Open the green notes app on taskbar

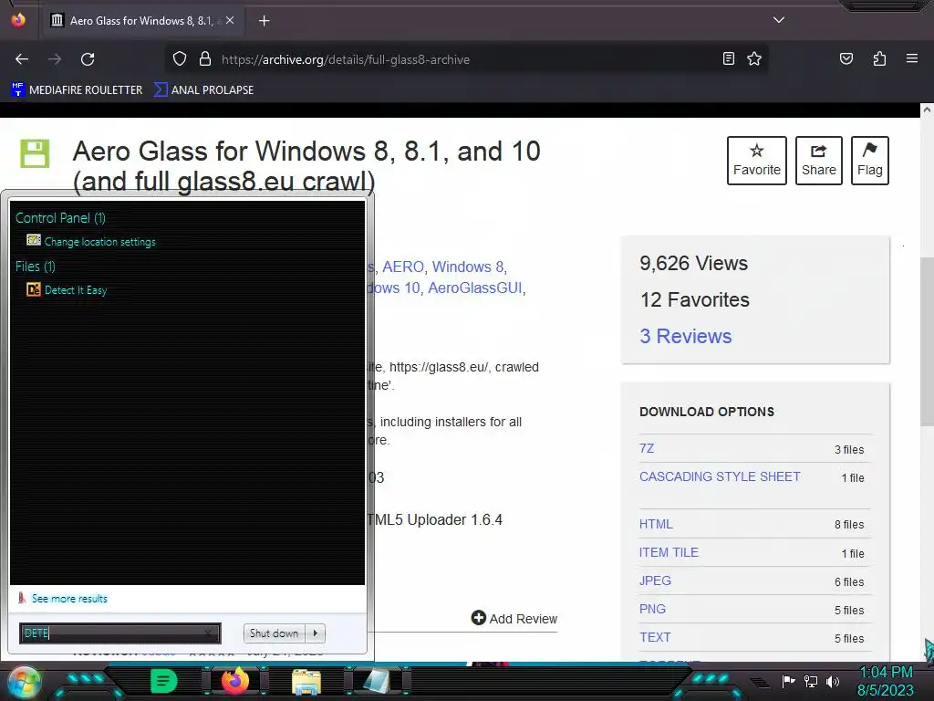coord(164,681)
